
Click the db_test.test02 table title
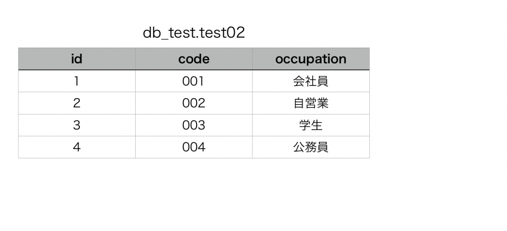coord(194,33)
